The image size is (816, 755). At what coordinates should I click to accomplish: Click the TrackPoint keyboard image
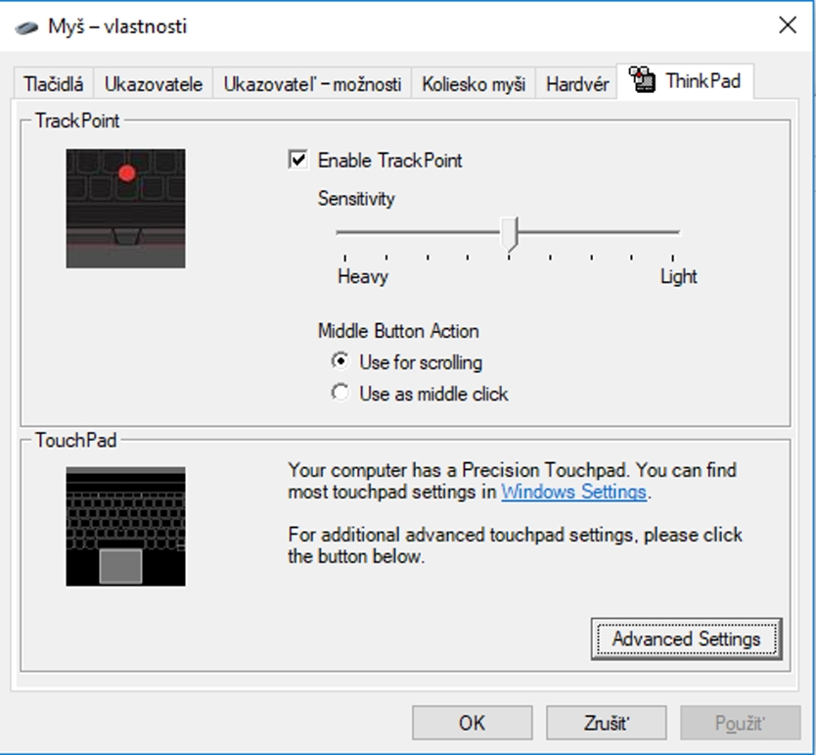(x=125, y=209)
